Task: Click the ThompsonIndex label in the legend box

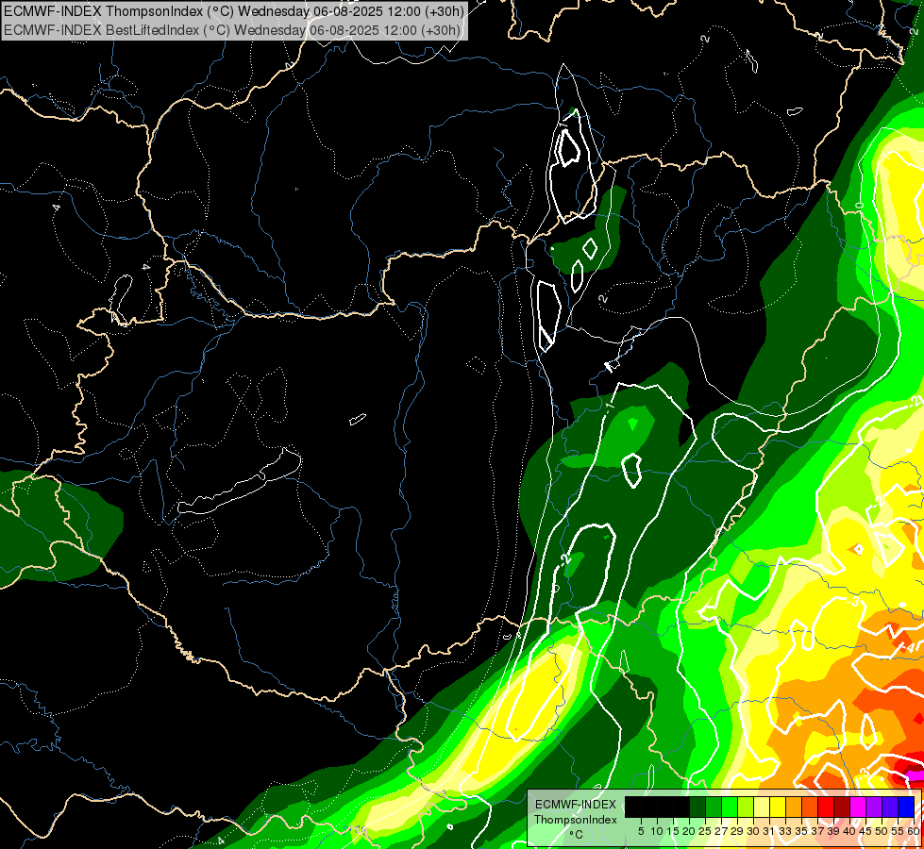Action: point(576,820)
